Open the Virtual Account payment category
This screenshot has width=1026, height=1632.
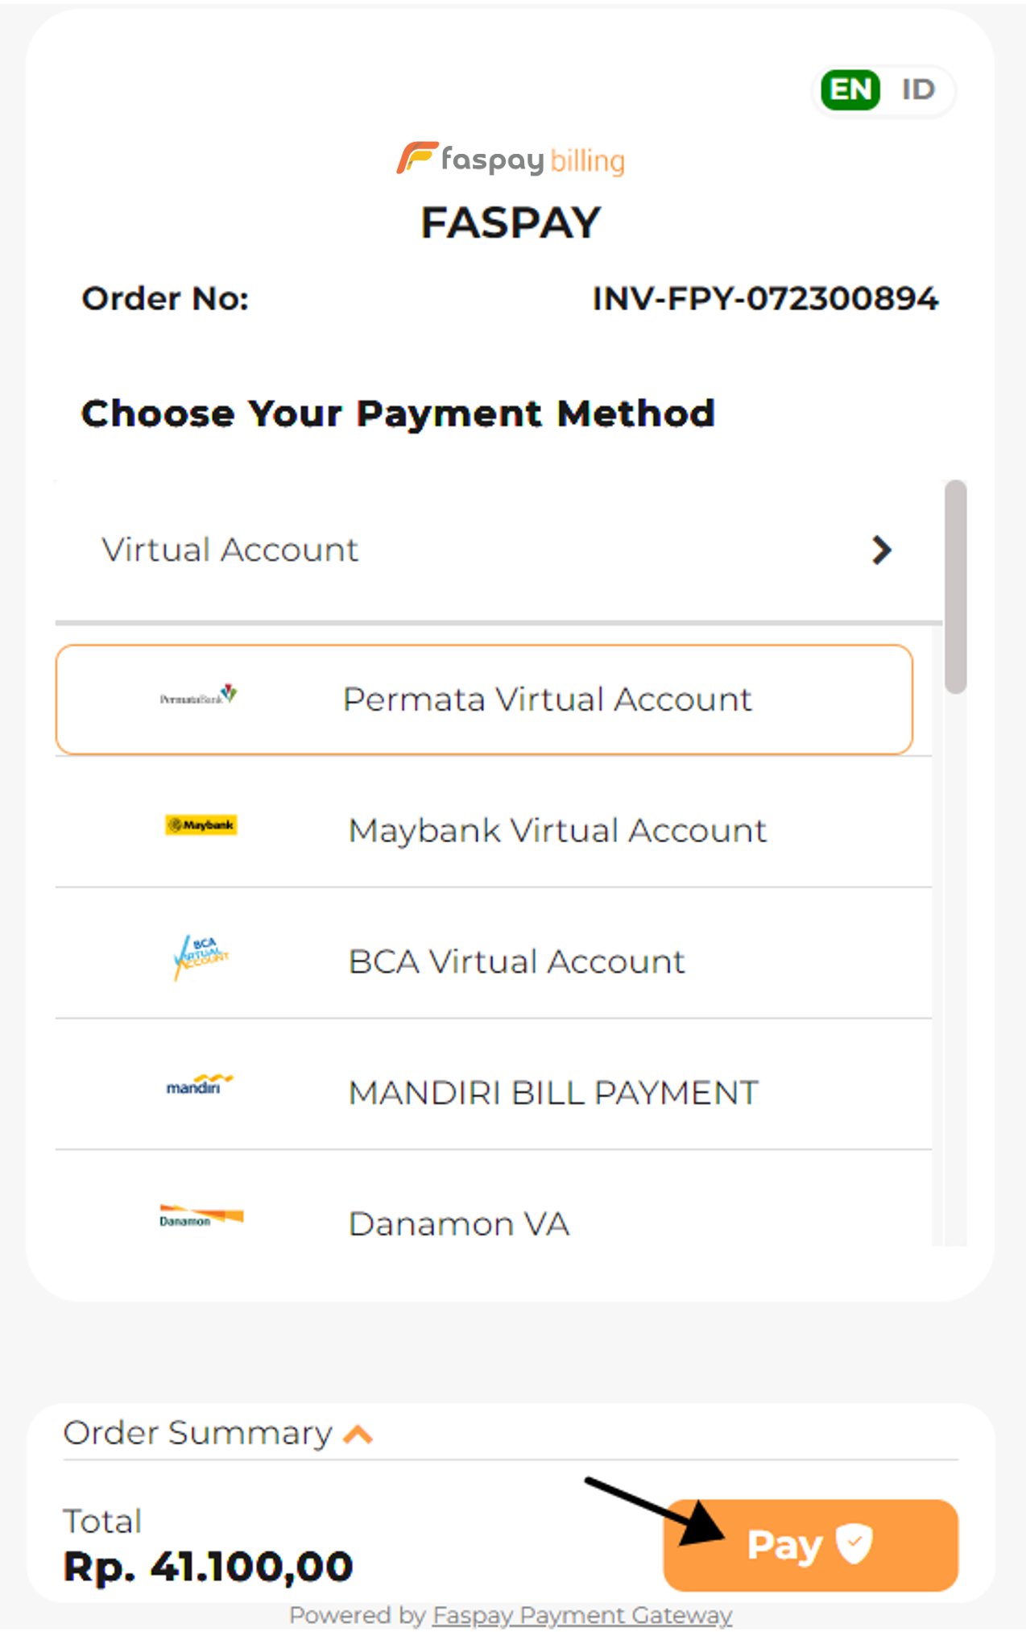coord(230,550)
